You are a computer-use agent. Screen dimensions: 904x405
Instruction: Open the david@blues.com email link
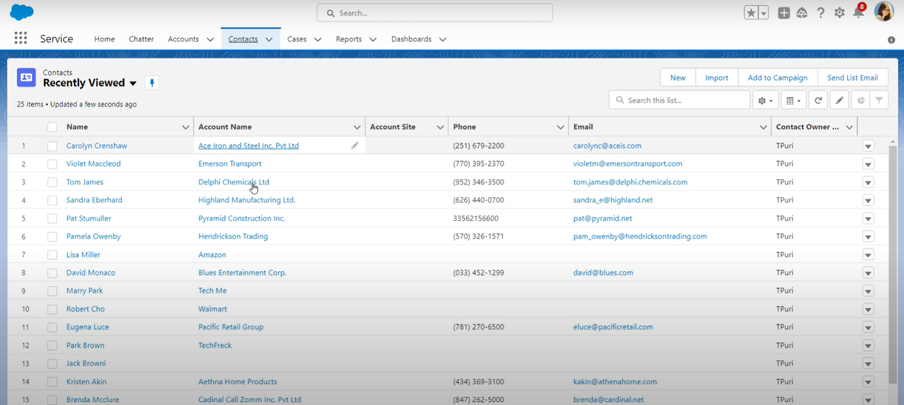[x=603, y=272]
